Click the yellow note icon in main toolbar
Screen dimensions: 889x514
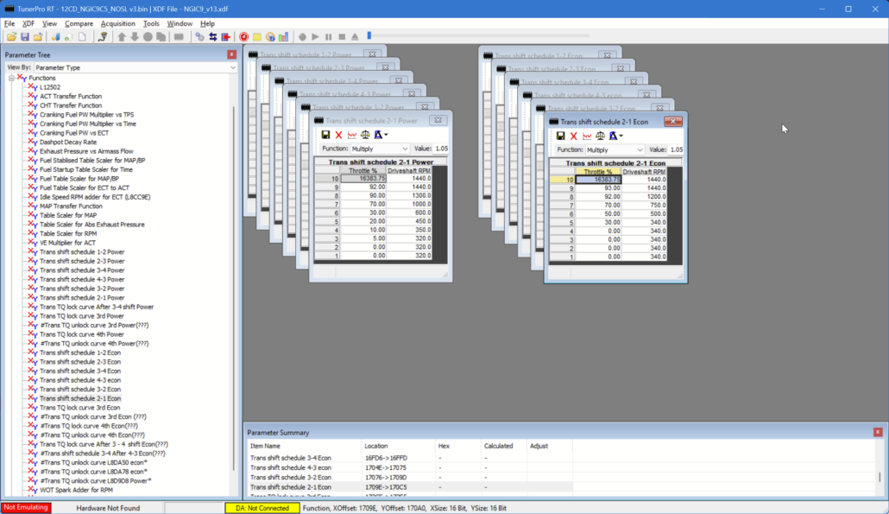pos(257,37)
